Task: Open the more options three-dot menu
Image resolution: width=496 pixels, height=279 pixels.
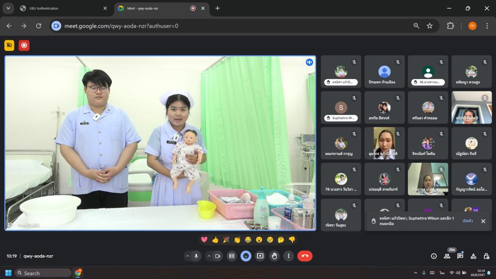Action: (x=289, y=256)
